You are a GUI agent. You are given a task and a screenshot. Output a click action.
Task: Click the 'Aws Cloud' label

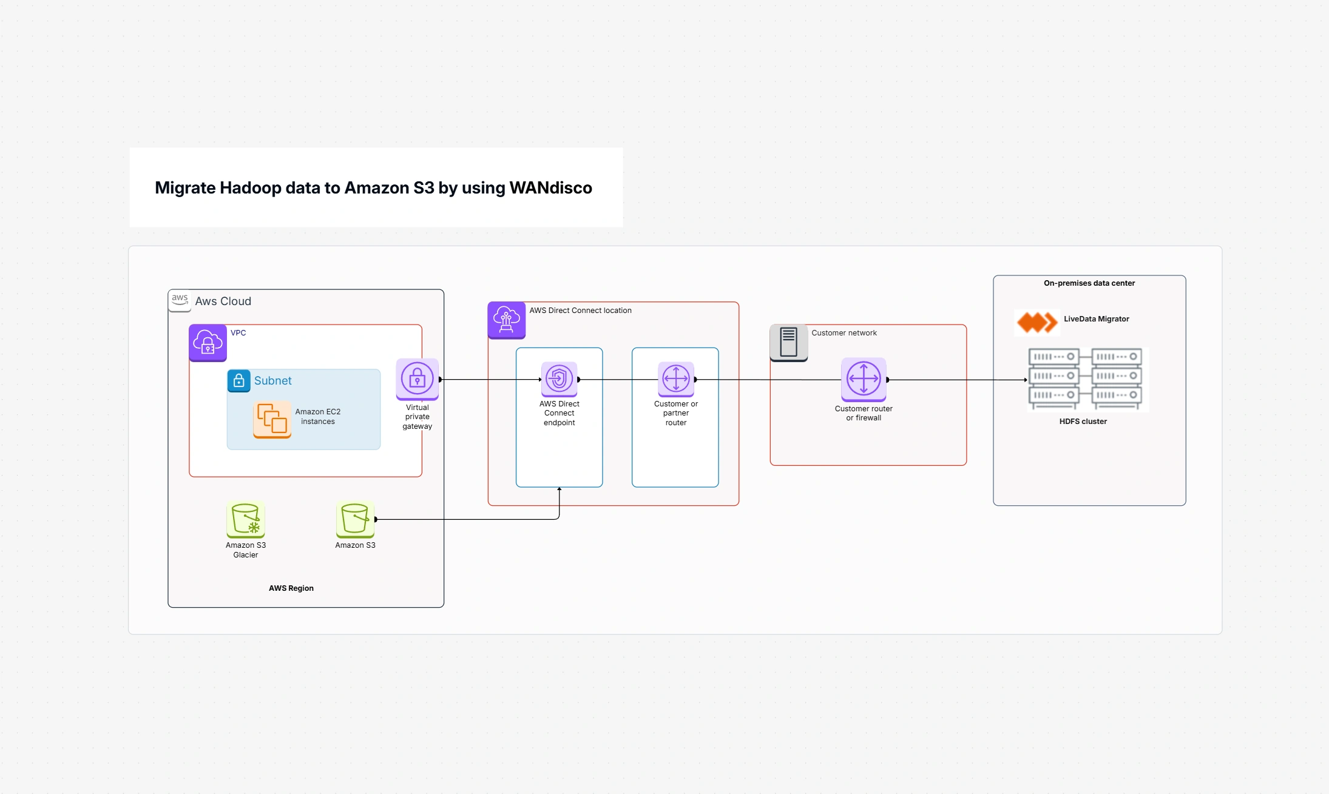[x=223, y=301]
